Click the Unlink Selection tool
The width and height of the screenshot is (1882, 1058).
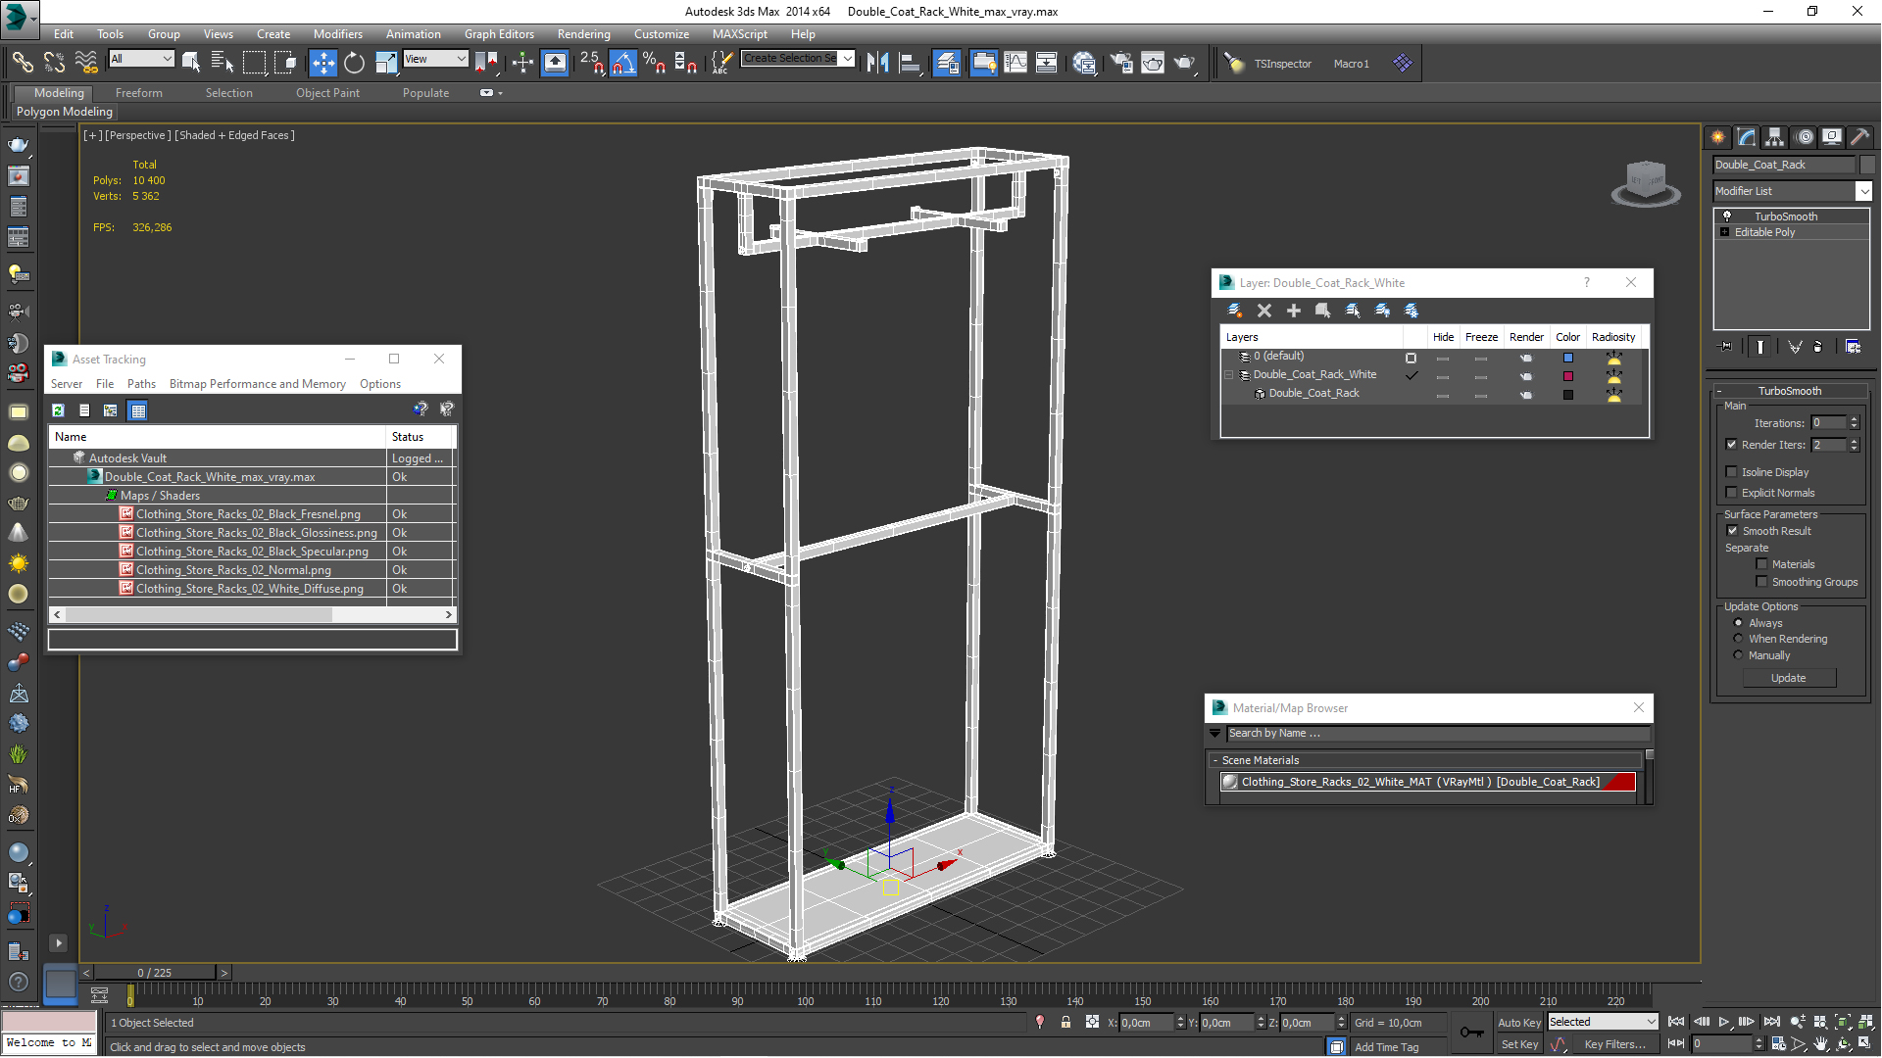[x=54, y=63]
